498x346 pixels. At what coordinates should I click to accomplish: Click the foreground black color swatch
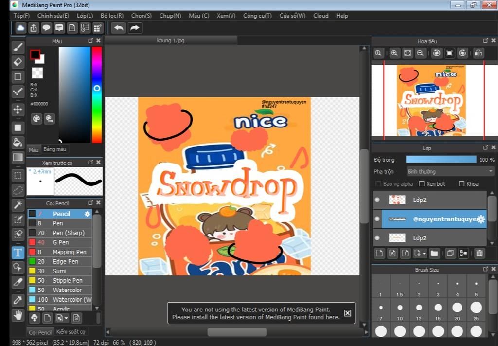pos(35,55)
